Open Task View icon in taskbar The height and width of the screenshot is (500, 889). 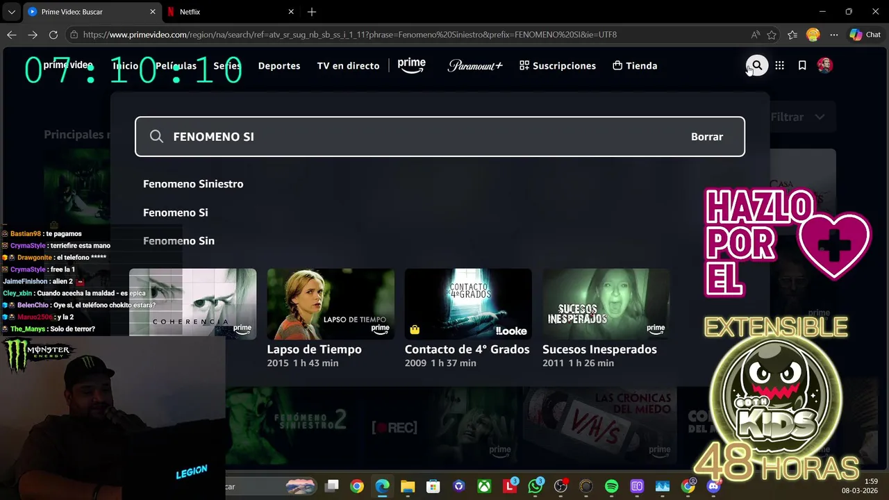[333, 486]
